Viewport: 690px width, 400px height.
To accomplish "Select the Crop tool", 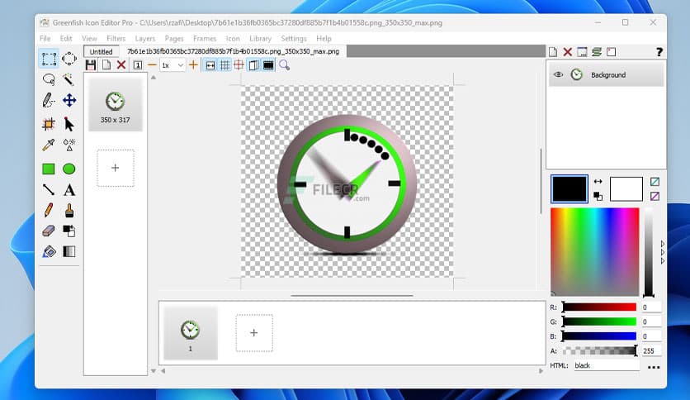I will [49, 124].
